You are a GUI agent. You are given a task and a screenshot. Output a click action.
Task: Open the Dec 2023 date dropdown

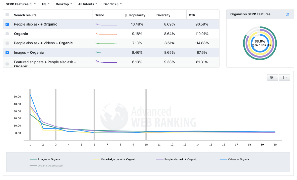tap(112, 4)
